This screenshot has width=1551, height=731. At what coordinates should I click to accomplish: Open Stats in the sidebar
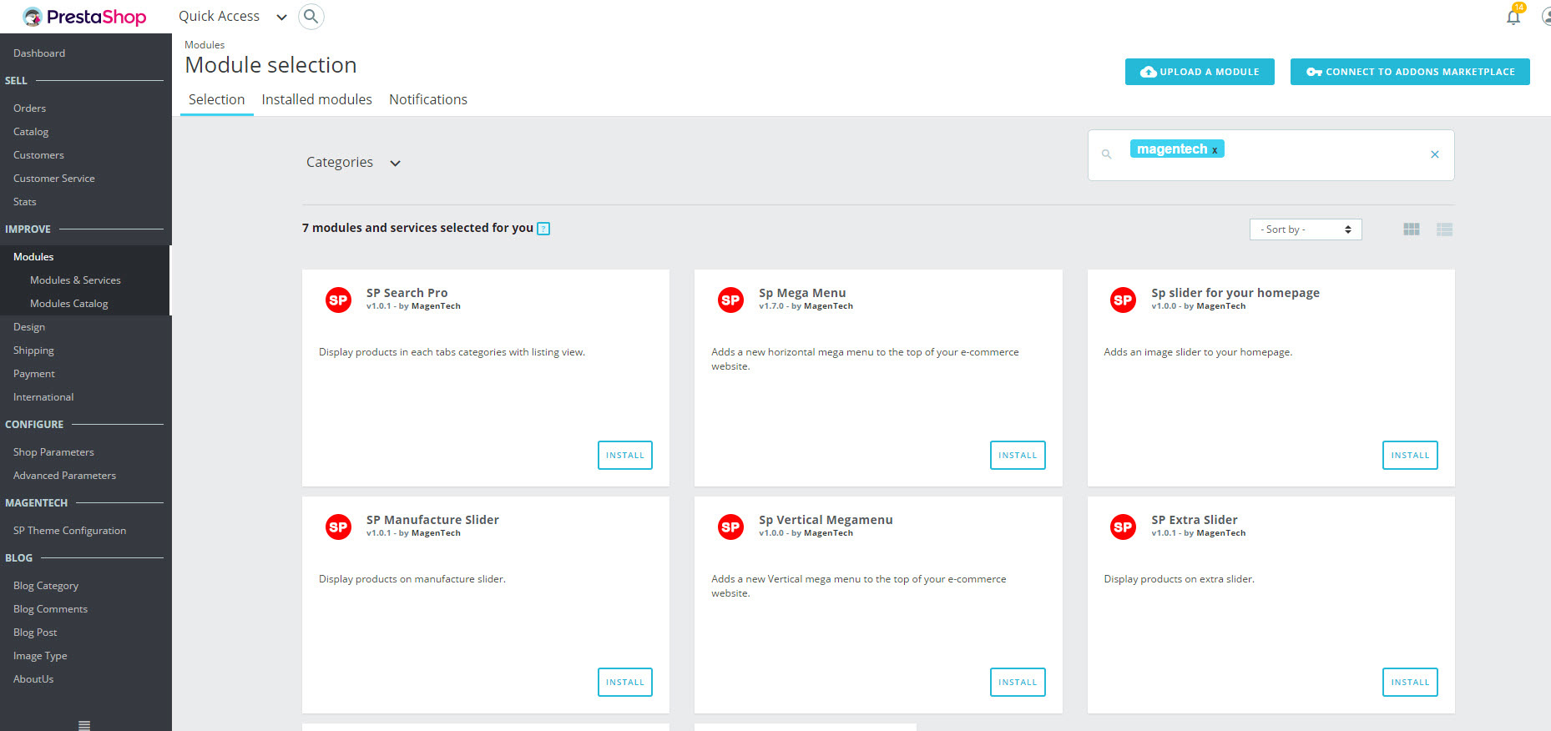25,202
